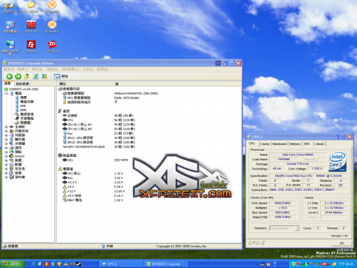Go forward with the green right arrow in EVEREST
Image resolution: width=357 pixels, height=268 pixels.
(x=18, y=76)
